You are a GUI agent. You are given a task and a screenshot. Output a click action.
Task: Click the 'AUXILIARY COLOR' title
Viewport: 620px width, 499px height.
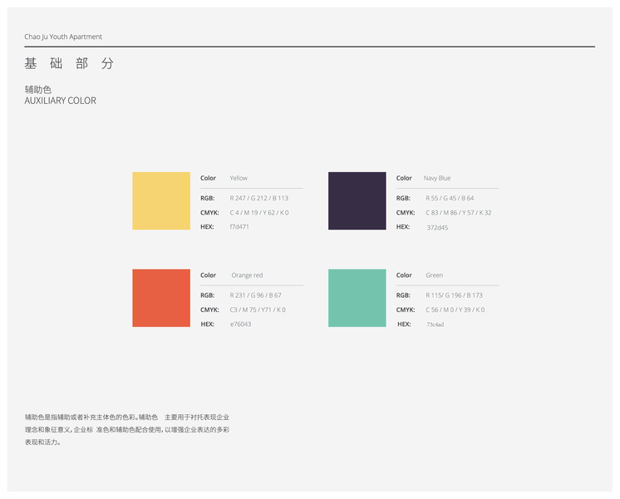(60, 101)
